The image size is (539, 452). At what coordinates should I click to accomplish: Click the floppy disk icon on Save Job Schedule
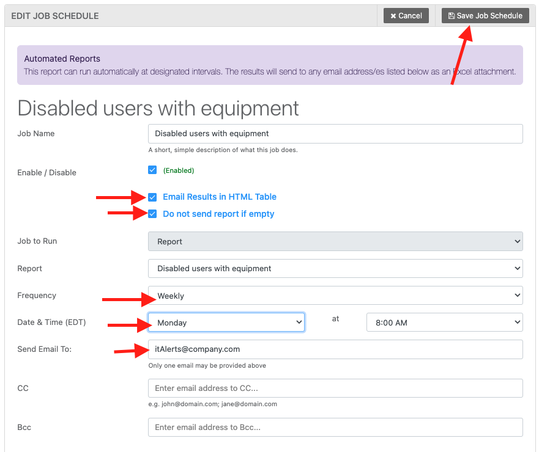[x=452, y=16]
